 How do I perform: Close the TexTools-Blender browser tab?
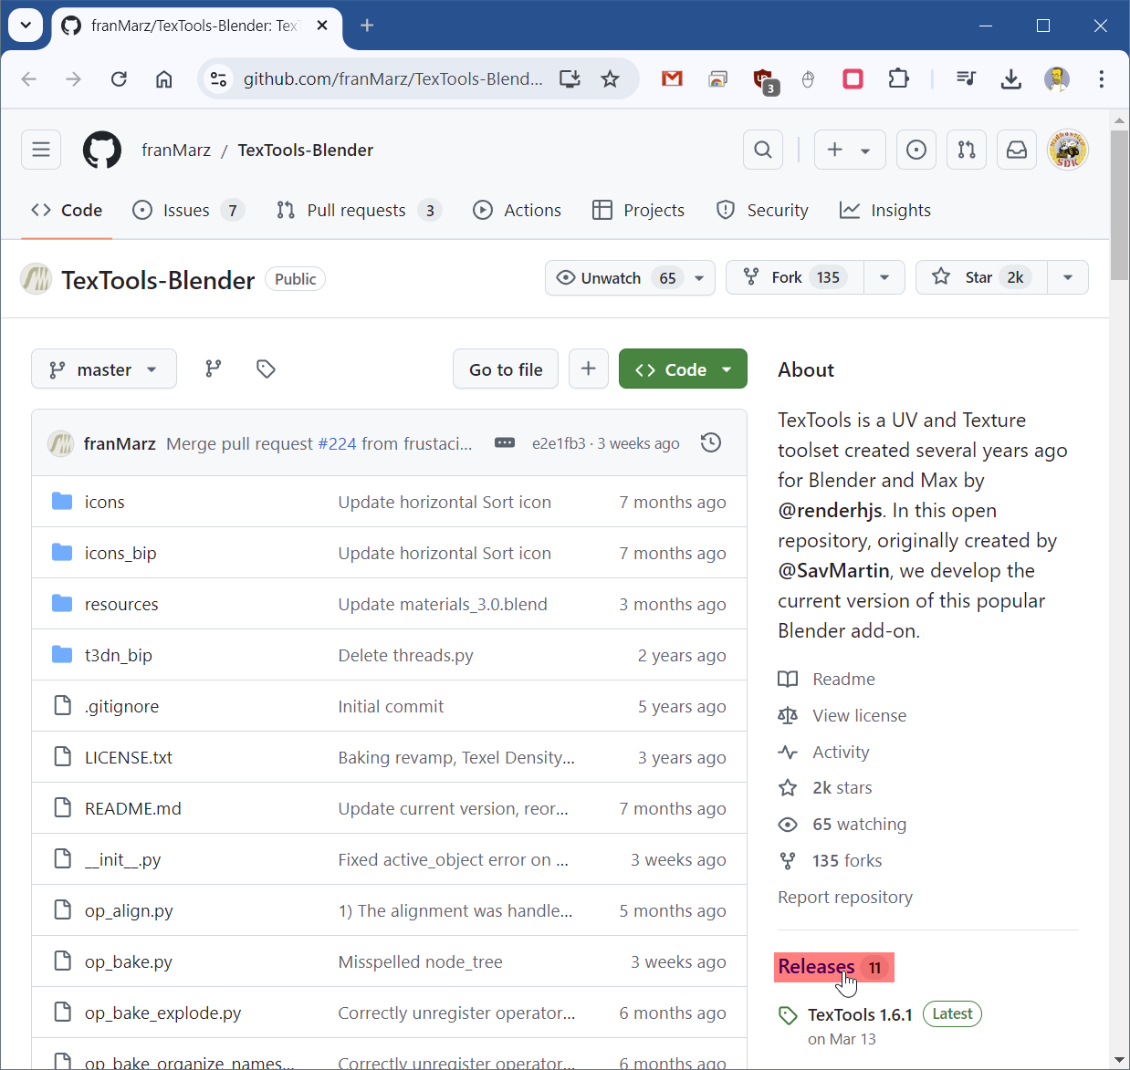tap(322, 26)
